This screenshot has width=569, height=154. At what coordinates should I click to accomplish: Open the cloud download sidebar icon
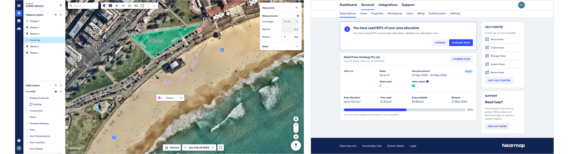point(19,29)
